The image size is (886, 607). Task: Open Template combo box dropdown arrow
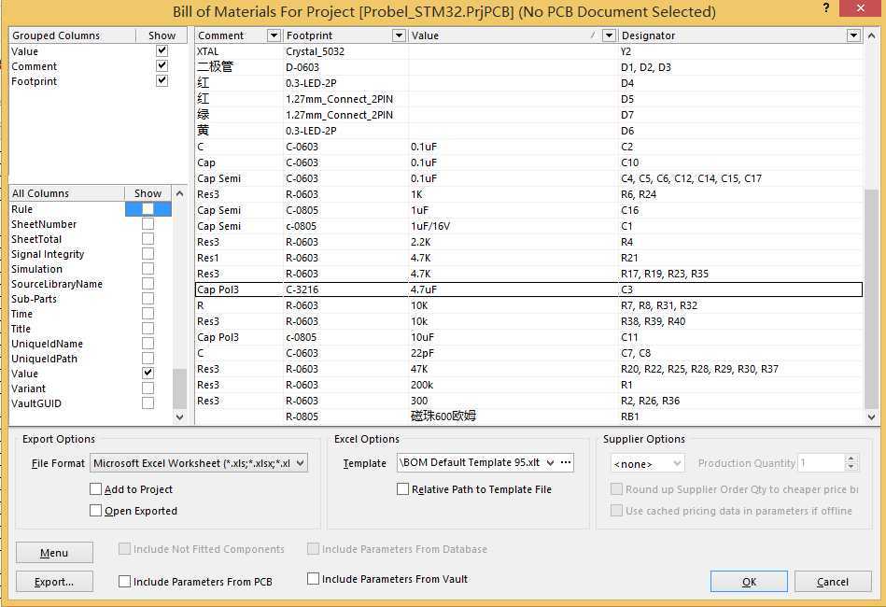550,462
